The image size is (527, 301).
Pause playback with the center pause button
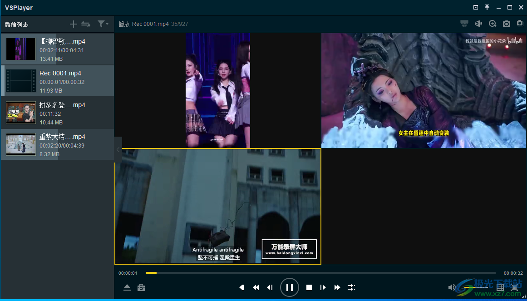coord(290,287)
